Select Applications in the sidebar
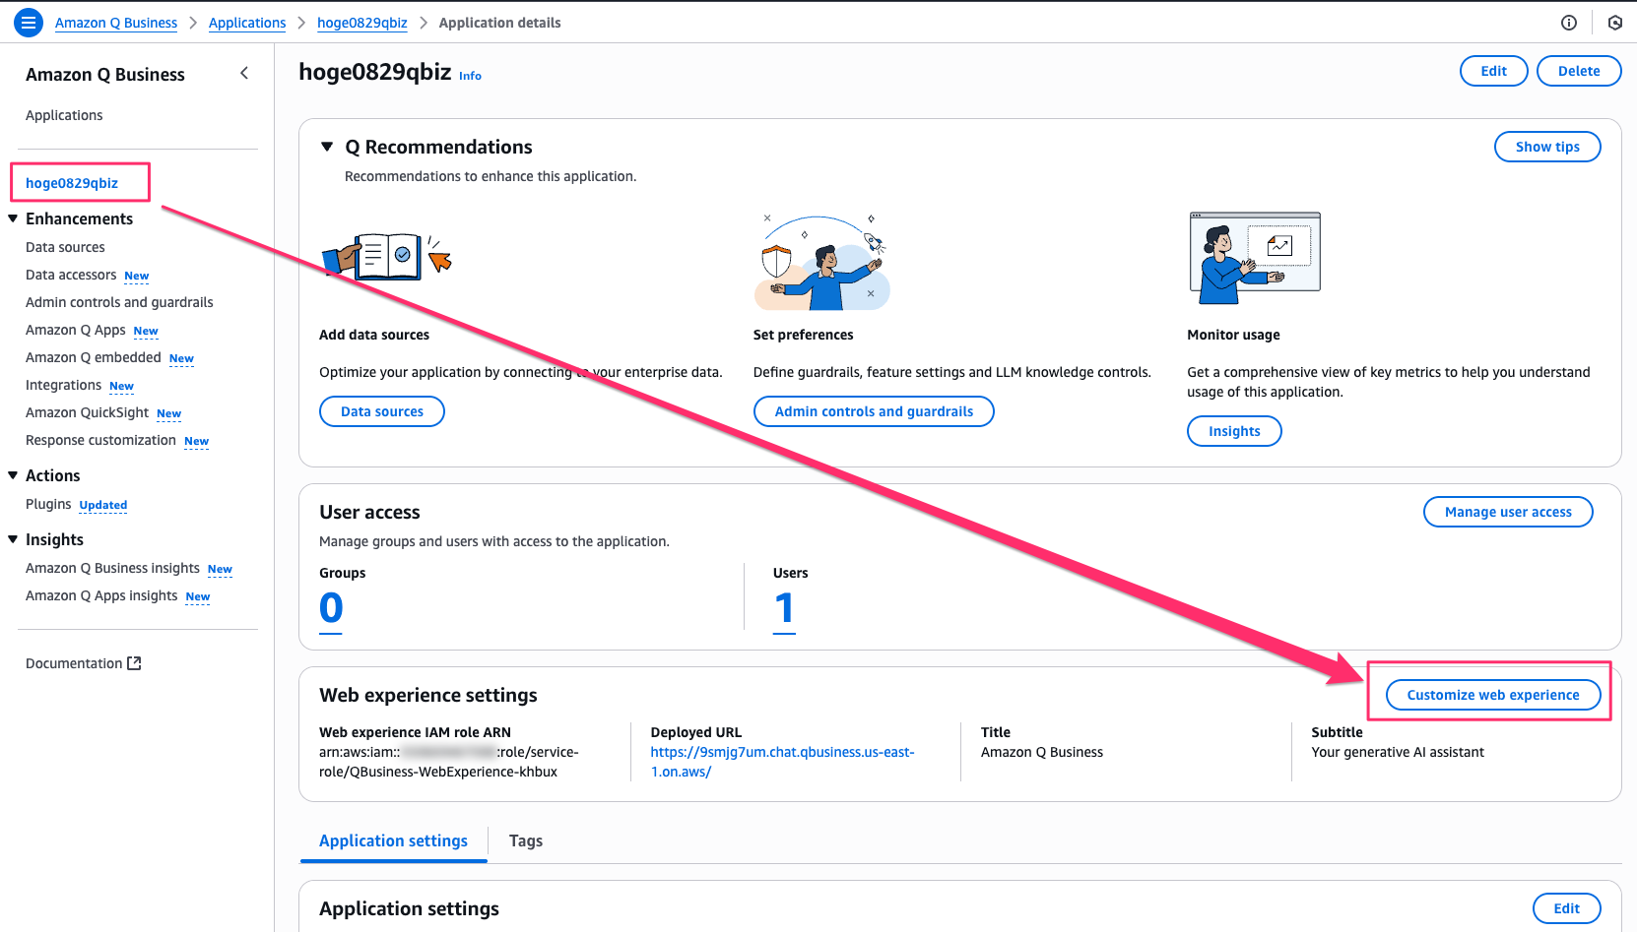Image resolution: width=1637 pixels, height=932 pixels. click(64, 115)
